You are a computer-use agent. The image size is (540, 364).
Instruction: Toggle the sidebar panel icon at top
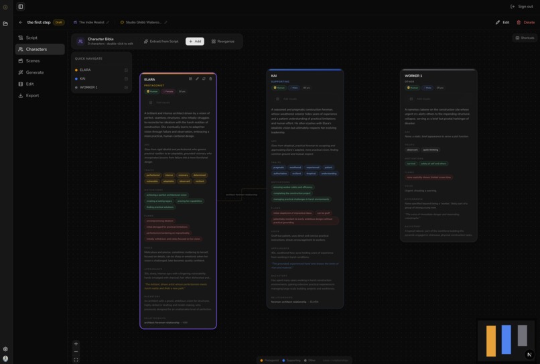[21, 7]
